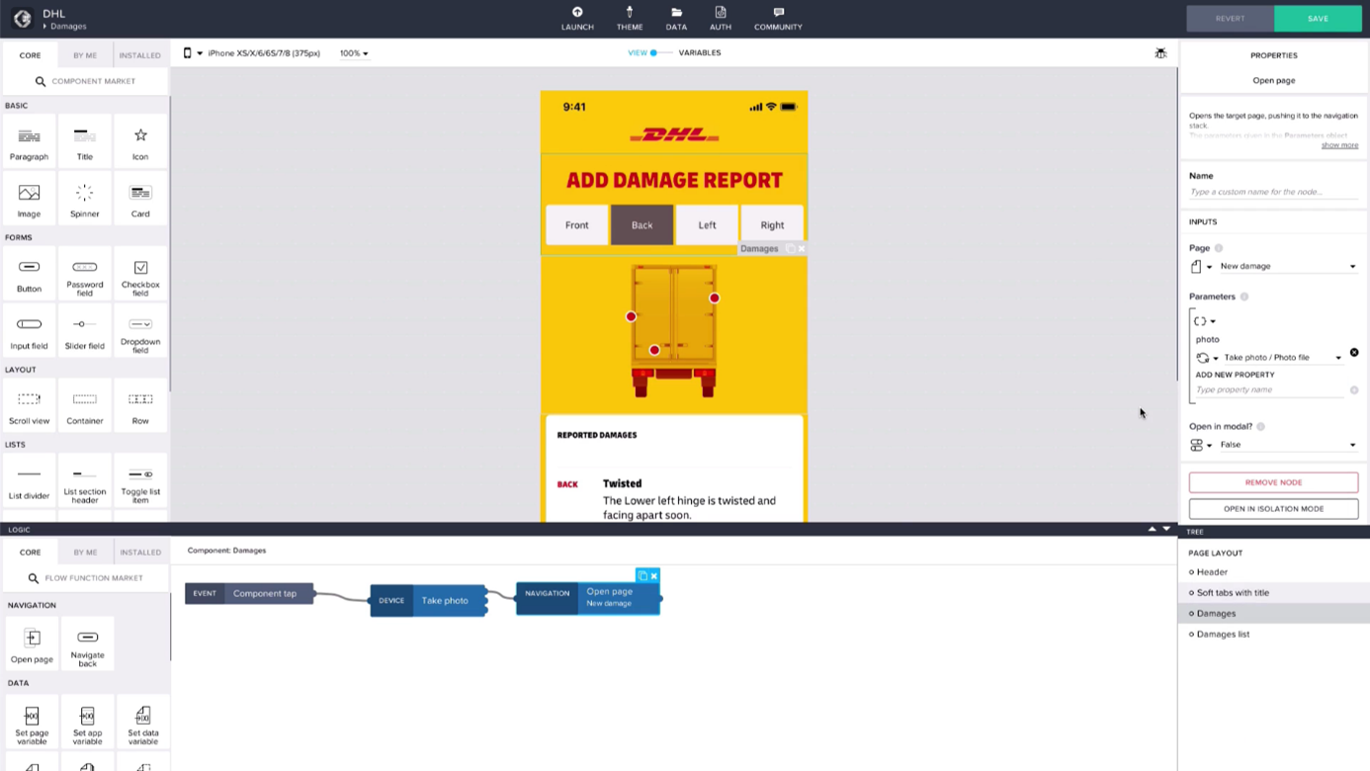
Task: Open the 'Open in modal' False dropdown
Action: [1287, 445]
